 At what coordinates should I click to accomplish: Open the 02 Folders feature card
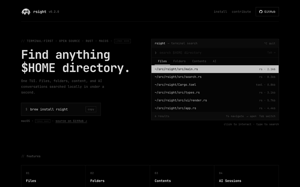(118, 176)
